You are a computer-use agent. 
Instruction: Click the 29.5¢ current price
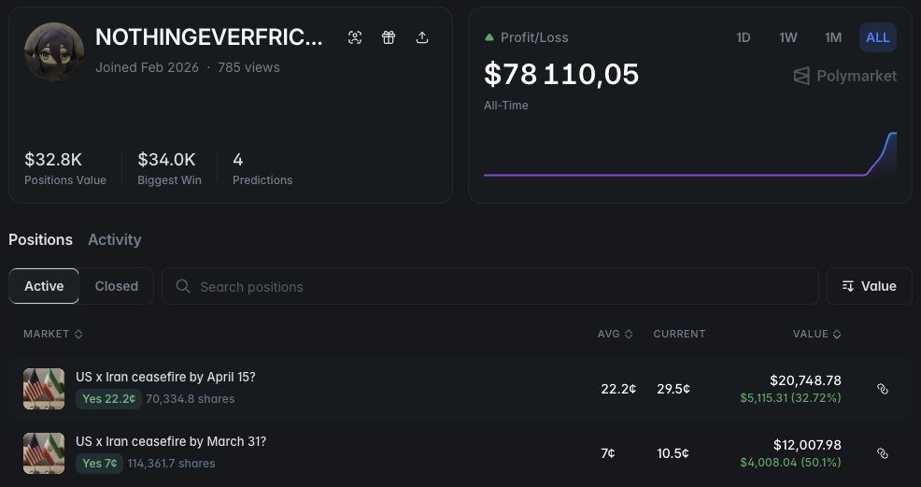click(x=673, y=389)
